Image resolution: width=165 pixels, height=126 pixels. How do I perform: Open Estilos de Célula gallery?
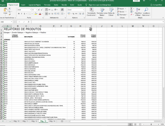(111, 12)
